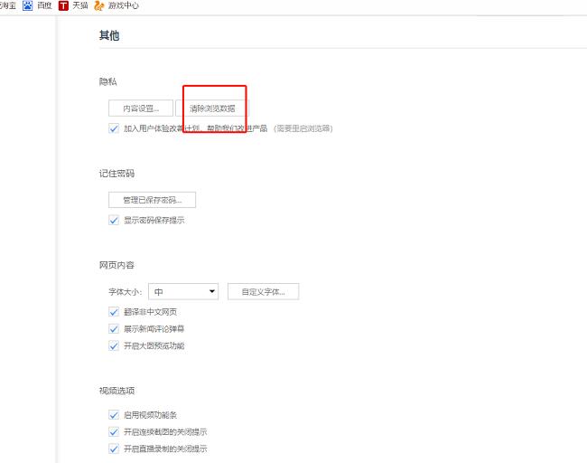Disable 启用视频功能条 checkbox
Screen dimensions: 587x463
[x=114, y=415]
